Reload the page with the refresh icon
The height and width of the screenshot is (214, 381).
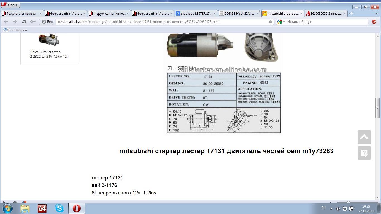pyautogui.click(x=24, y=22)
